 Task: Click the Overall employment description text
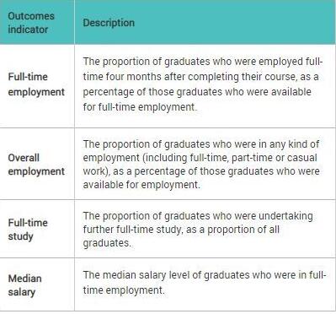click(201, 165)
